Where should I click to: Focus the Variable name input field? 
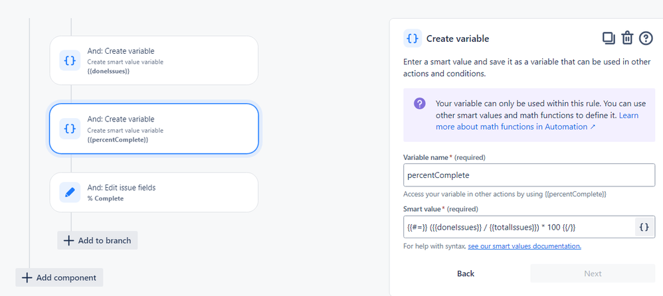pyautogui.click(x=529, y=175)
